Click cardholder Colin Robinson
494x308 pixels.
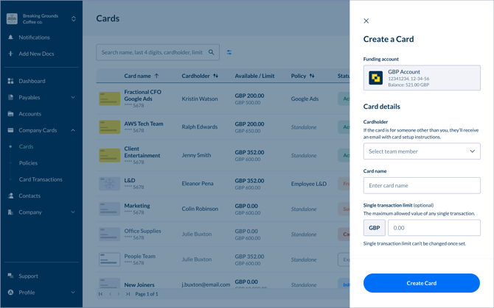(x=200, y=209)
